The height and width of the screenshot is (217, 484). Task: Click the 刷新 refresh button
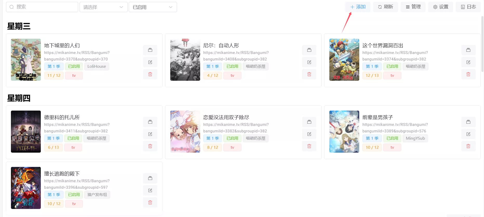[x=385, y=7]
